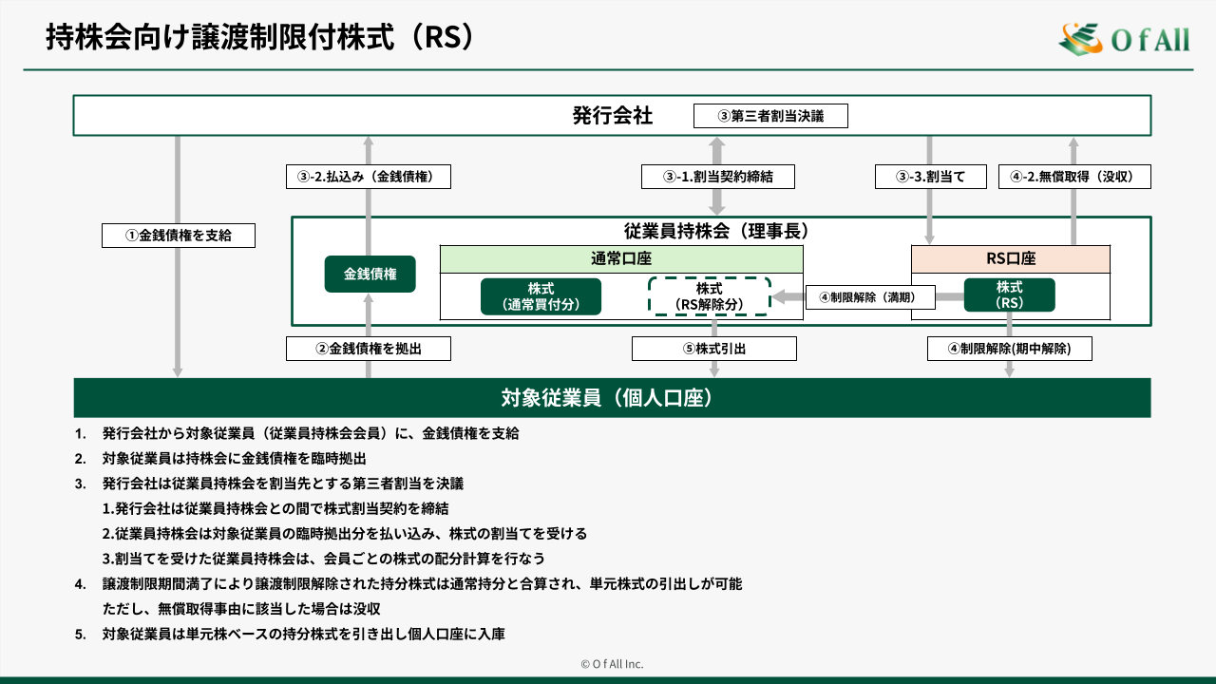Click the ⑤株式引出 label box

tap(713, 349)
